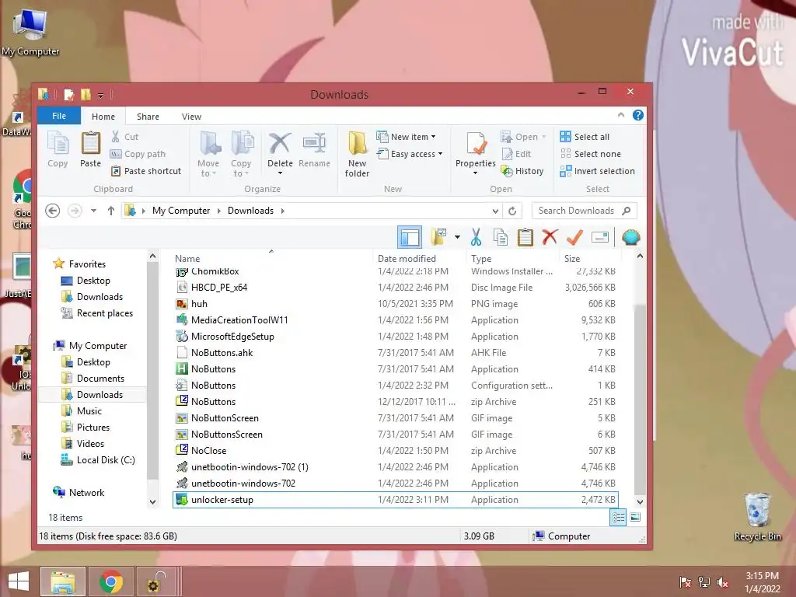Click the Search Downloads field
Image resolution: width=796 pixels, height=597 pixels.
(x=585, y=211)
